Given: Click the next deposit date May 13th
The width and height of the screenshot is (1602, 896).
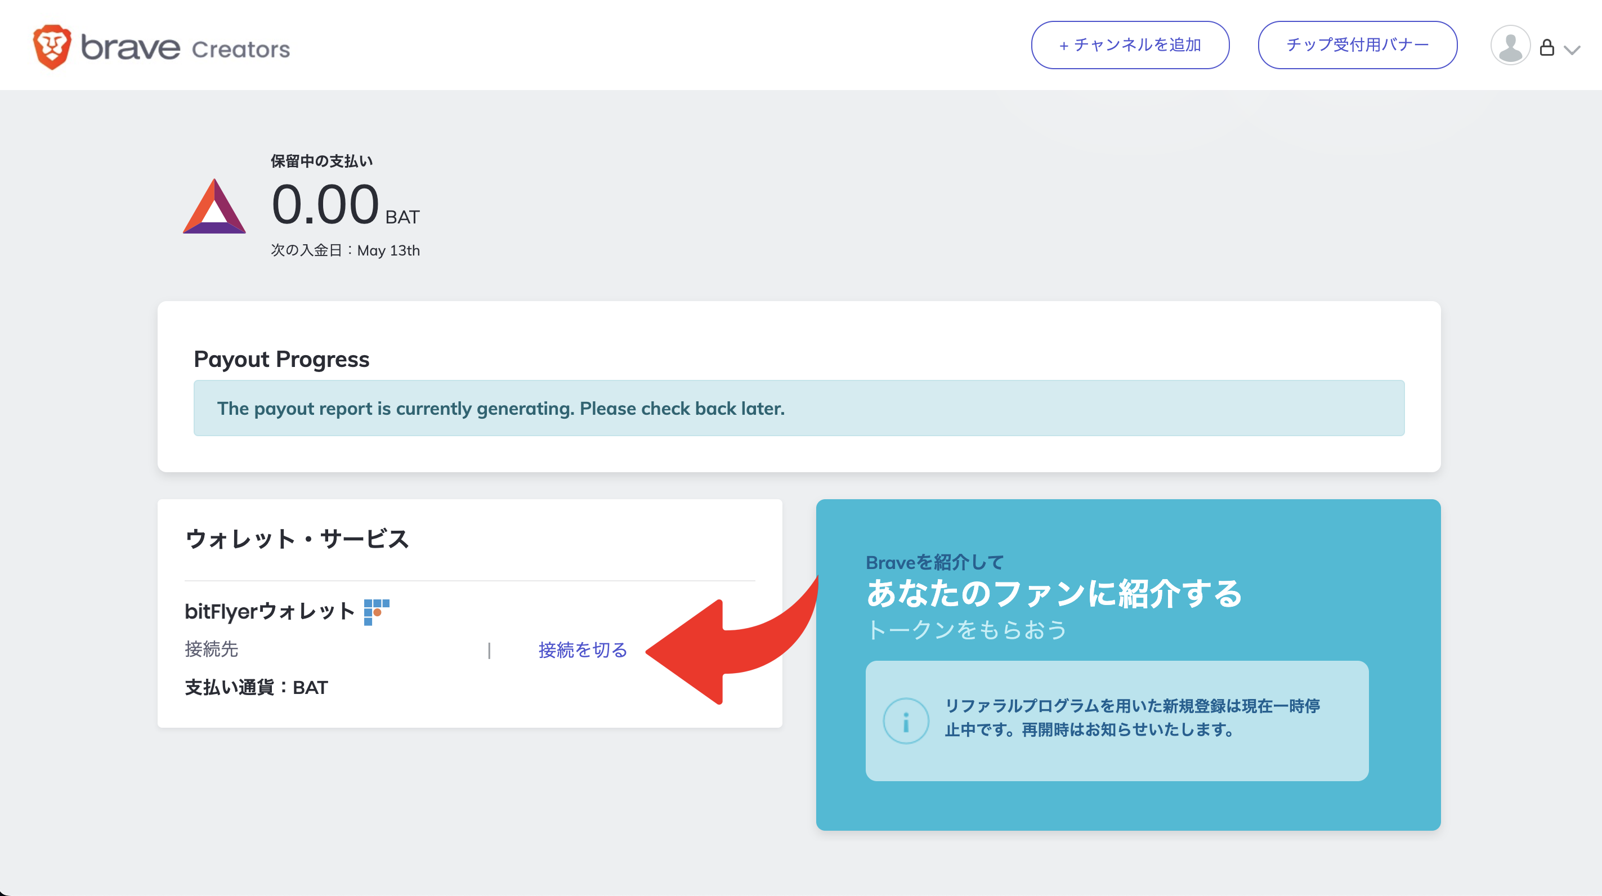Looking at the screenshot, I should click(x=345, y=250).
